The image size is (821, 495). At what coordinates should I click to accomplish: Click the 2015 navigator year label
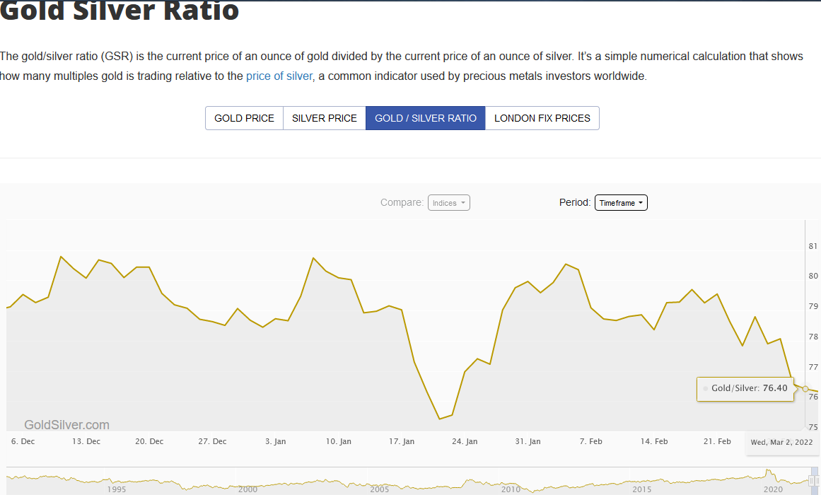[642, 489]
